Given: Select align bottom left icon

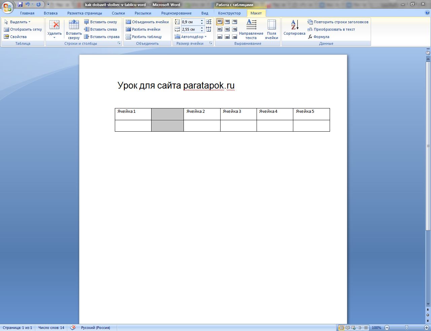Looking at the screenshot, I should click(220, 37).
